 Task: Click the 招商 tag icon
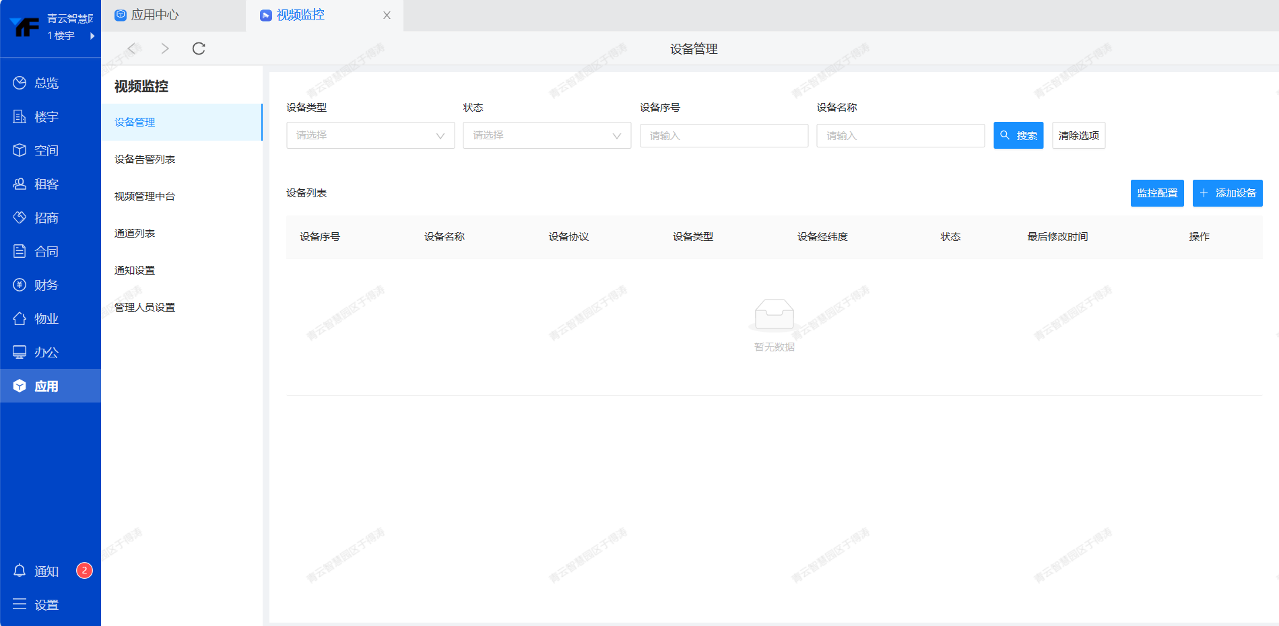tap(20, 217)
